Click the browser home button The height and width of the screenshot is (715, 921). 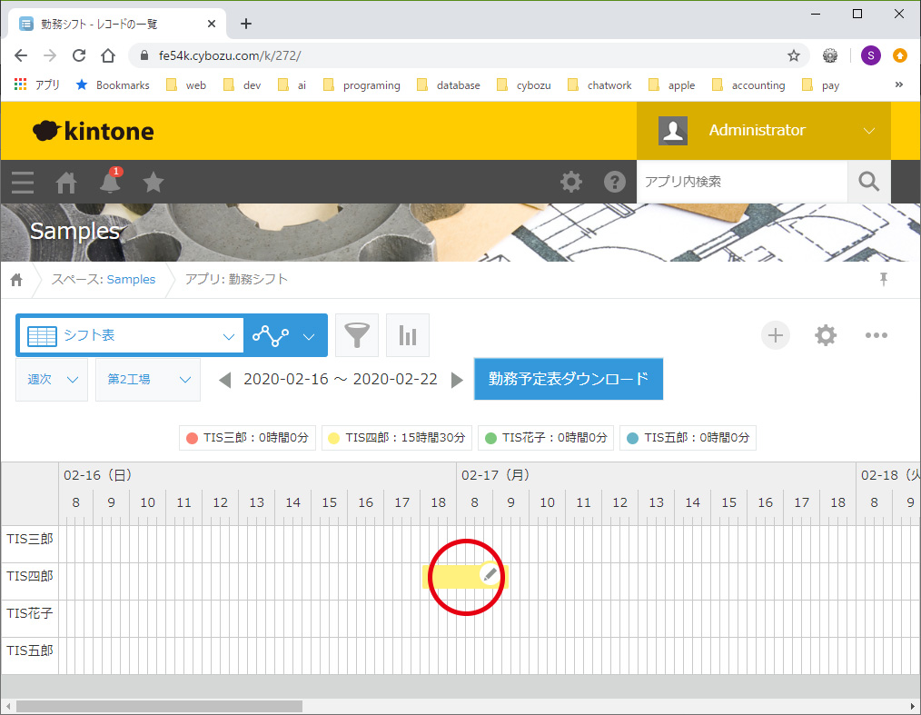click(x=107, y=55)
